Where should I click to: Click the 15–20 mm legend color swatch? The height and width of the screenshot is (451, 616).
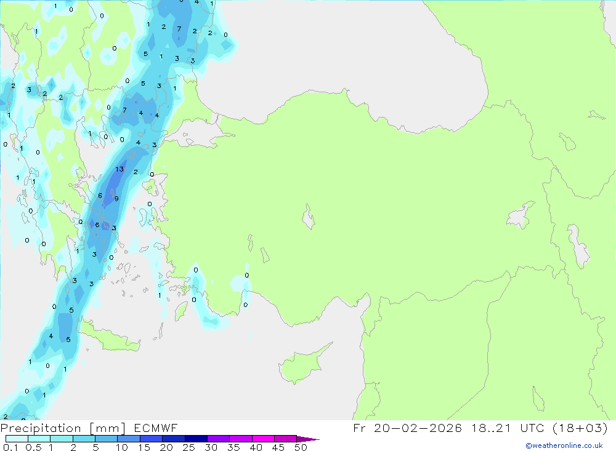152,439
